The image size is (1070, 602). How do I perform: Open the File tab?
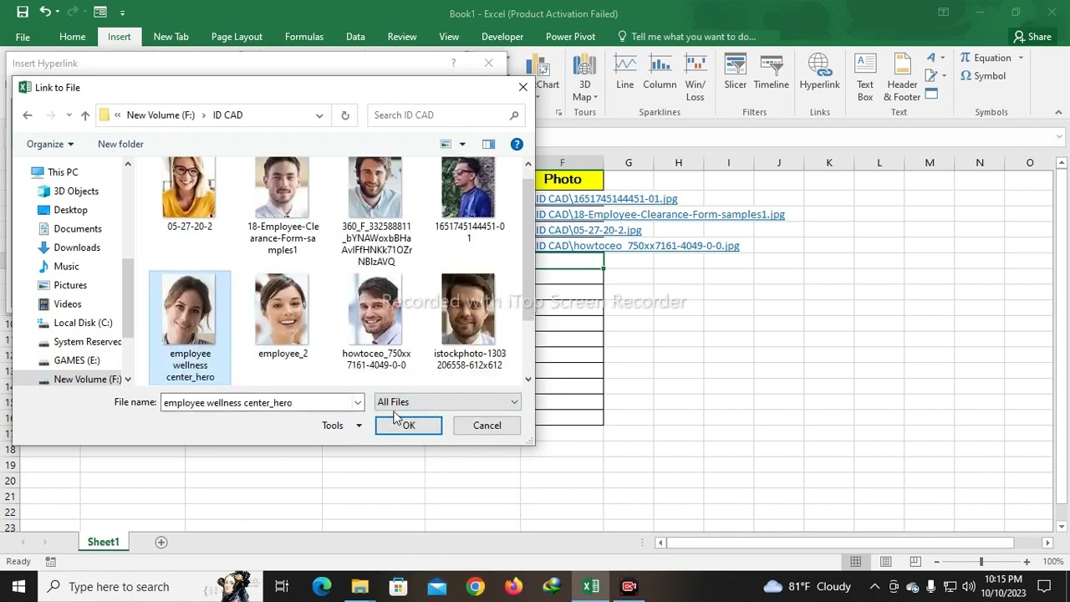click(23, 36)
